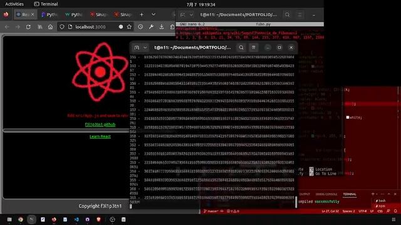The height and width of the screenshot is (225, 401).
Task: Expand front terminal new-tab dropdown arrow
Action: pyautogui.click(x=145, y=47)
